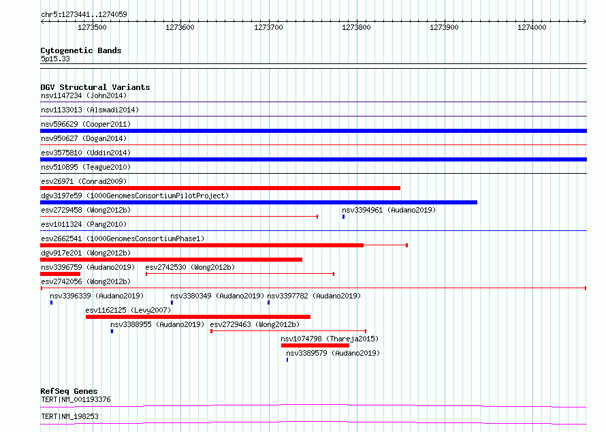Click nsv3380349 (Audano2019) text label
The height and width of the screenshot is (432, 606).
click(x=217, y=296)
